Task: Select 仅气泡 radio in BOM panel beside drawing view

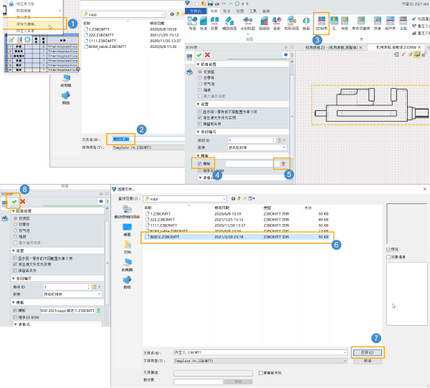Action: point(200,84)
